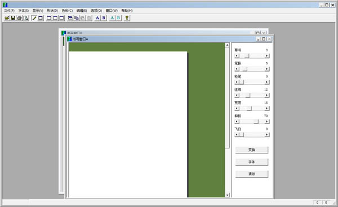Click the 宽度 slider thumb
Screen dimensions: 338x207
click(x=249, y=108)
